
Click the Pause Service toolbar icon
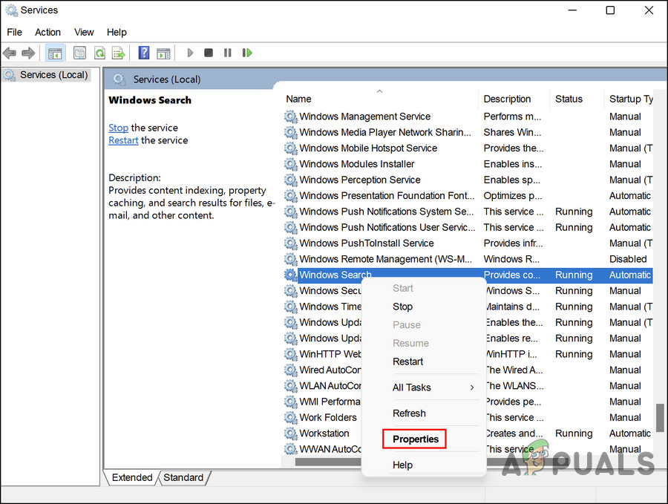tap(228, 53)
